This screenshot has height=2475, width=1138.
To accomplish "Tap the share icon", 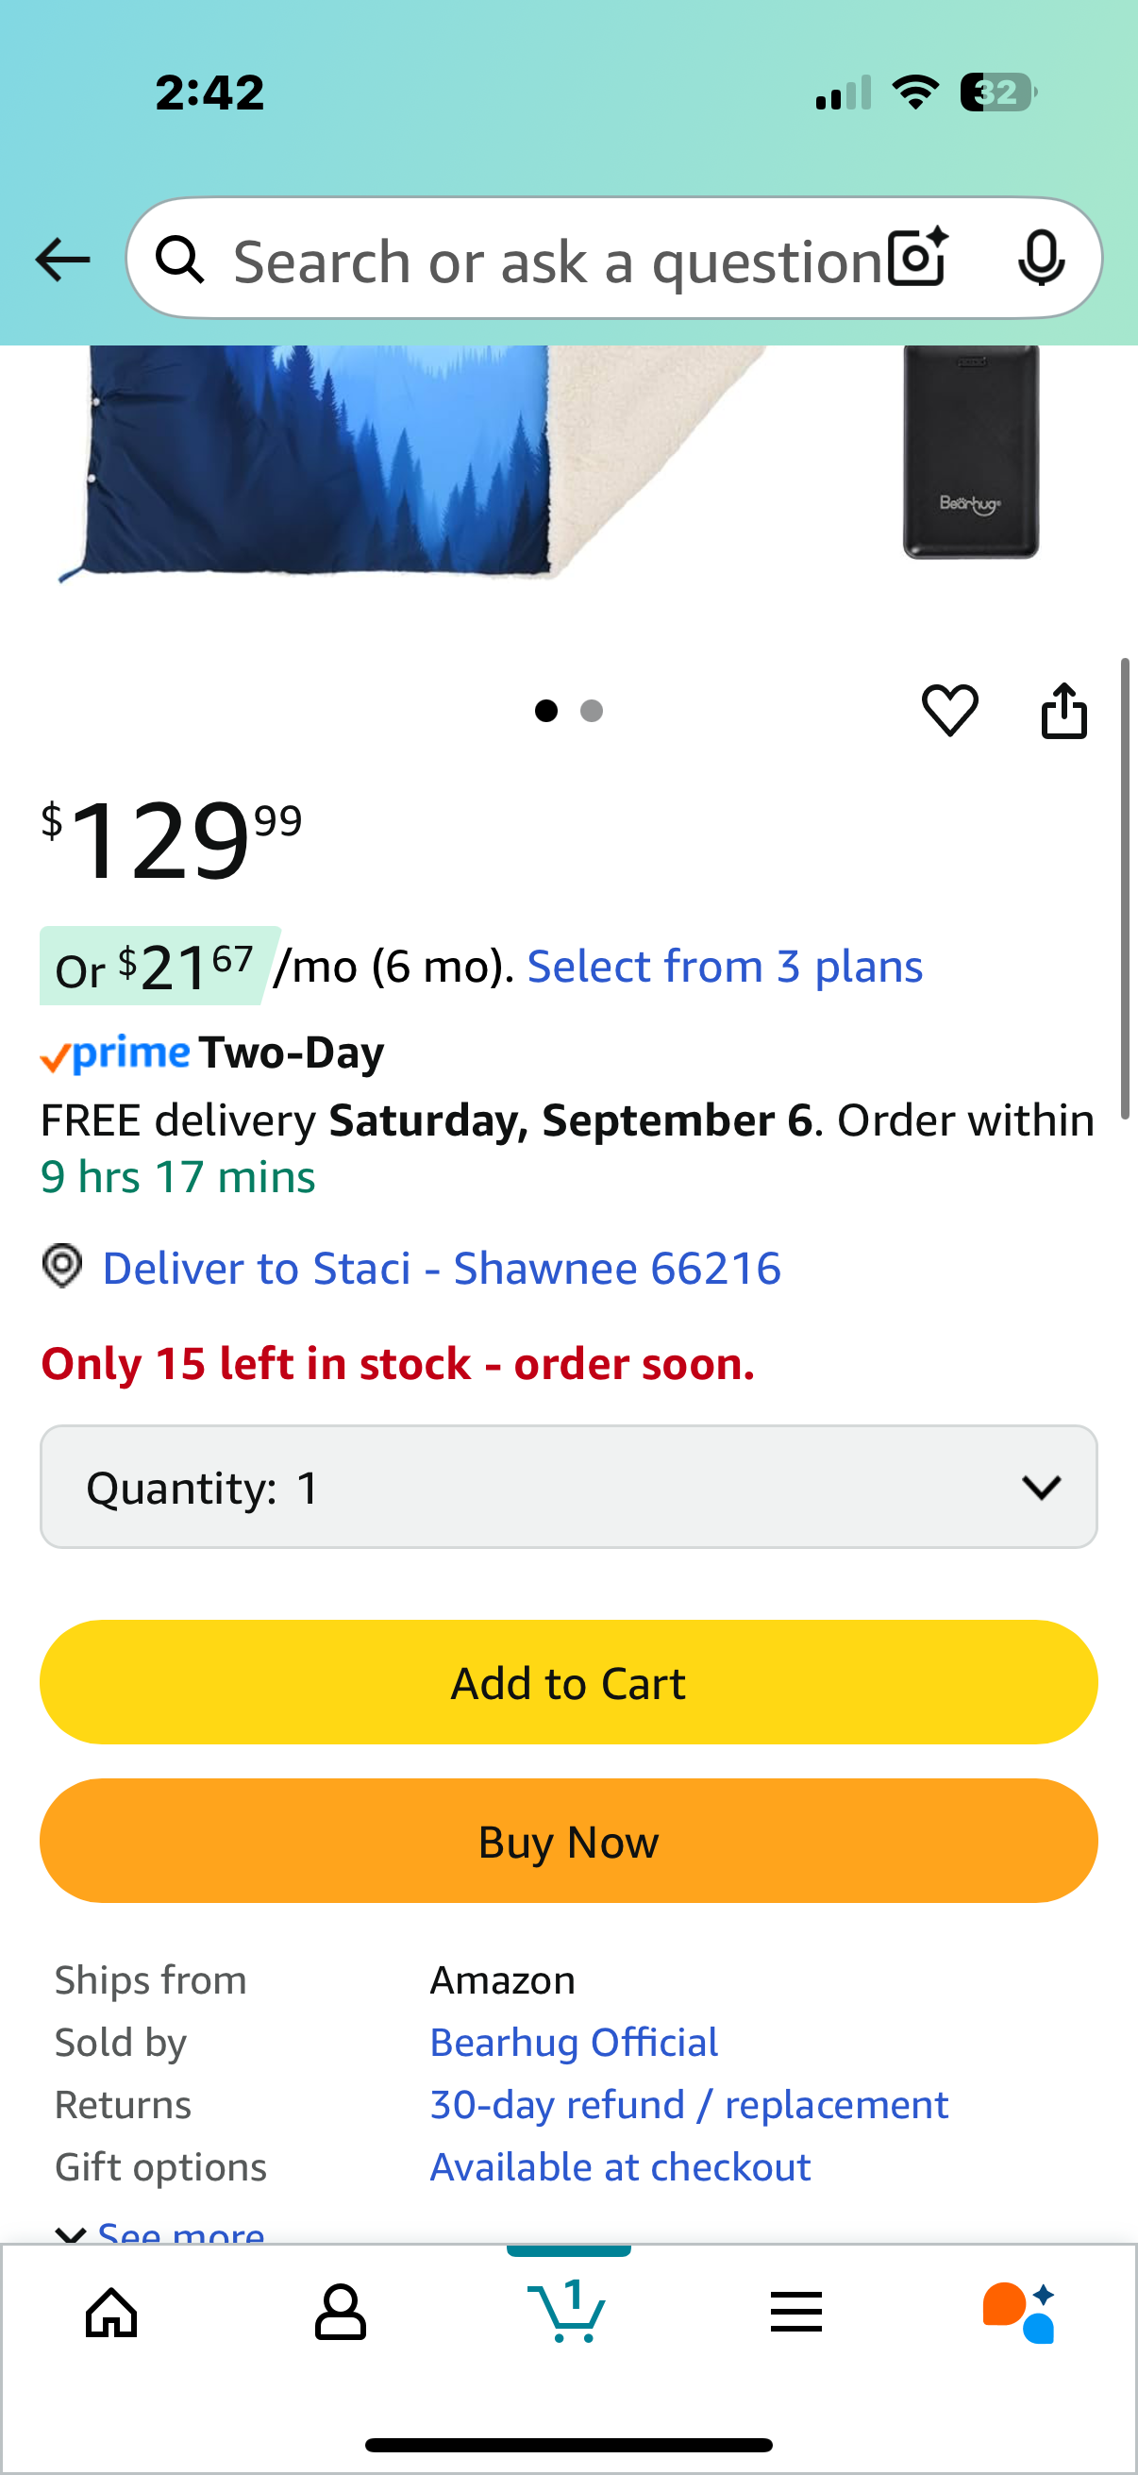I will 1064,710.
